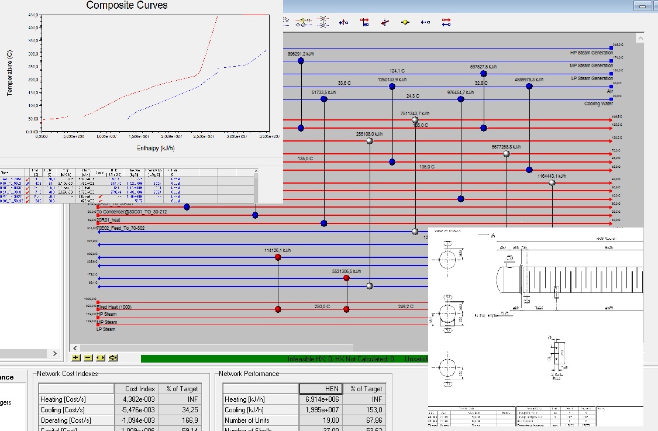The height and width of the screenshot is (431, 658).
Task: Click the blue dotted left-arrow toolbar icon
Action: [425, 22]
